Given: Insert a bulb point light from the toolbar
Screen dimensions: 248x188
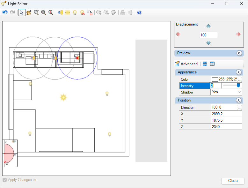Looking at the screenshot, I should pos(75,12).
